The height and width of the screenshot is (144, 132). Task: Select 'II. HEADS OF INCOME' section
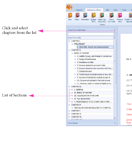pos(94,93)
